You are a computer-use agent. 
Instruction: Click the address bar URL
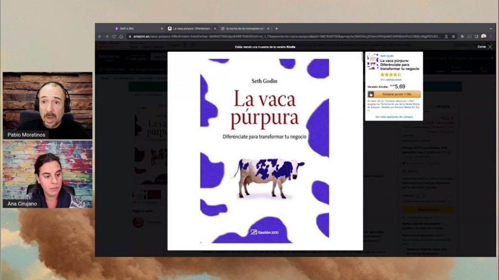[287, 36]
